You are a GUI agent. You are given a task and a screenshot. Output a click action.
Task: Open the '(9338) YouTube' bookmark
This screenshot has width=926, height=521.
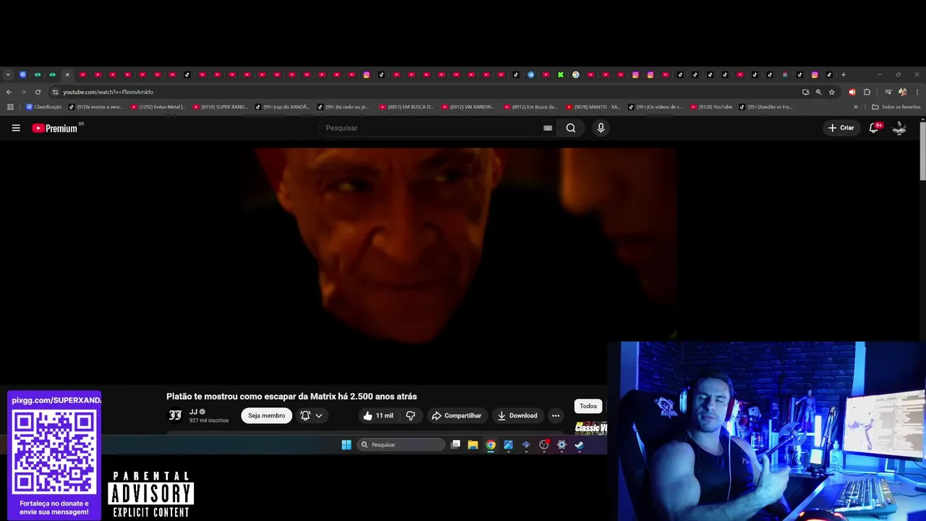(x=712, y=107)
